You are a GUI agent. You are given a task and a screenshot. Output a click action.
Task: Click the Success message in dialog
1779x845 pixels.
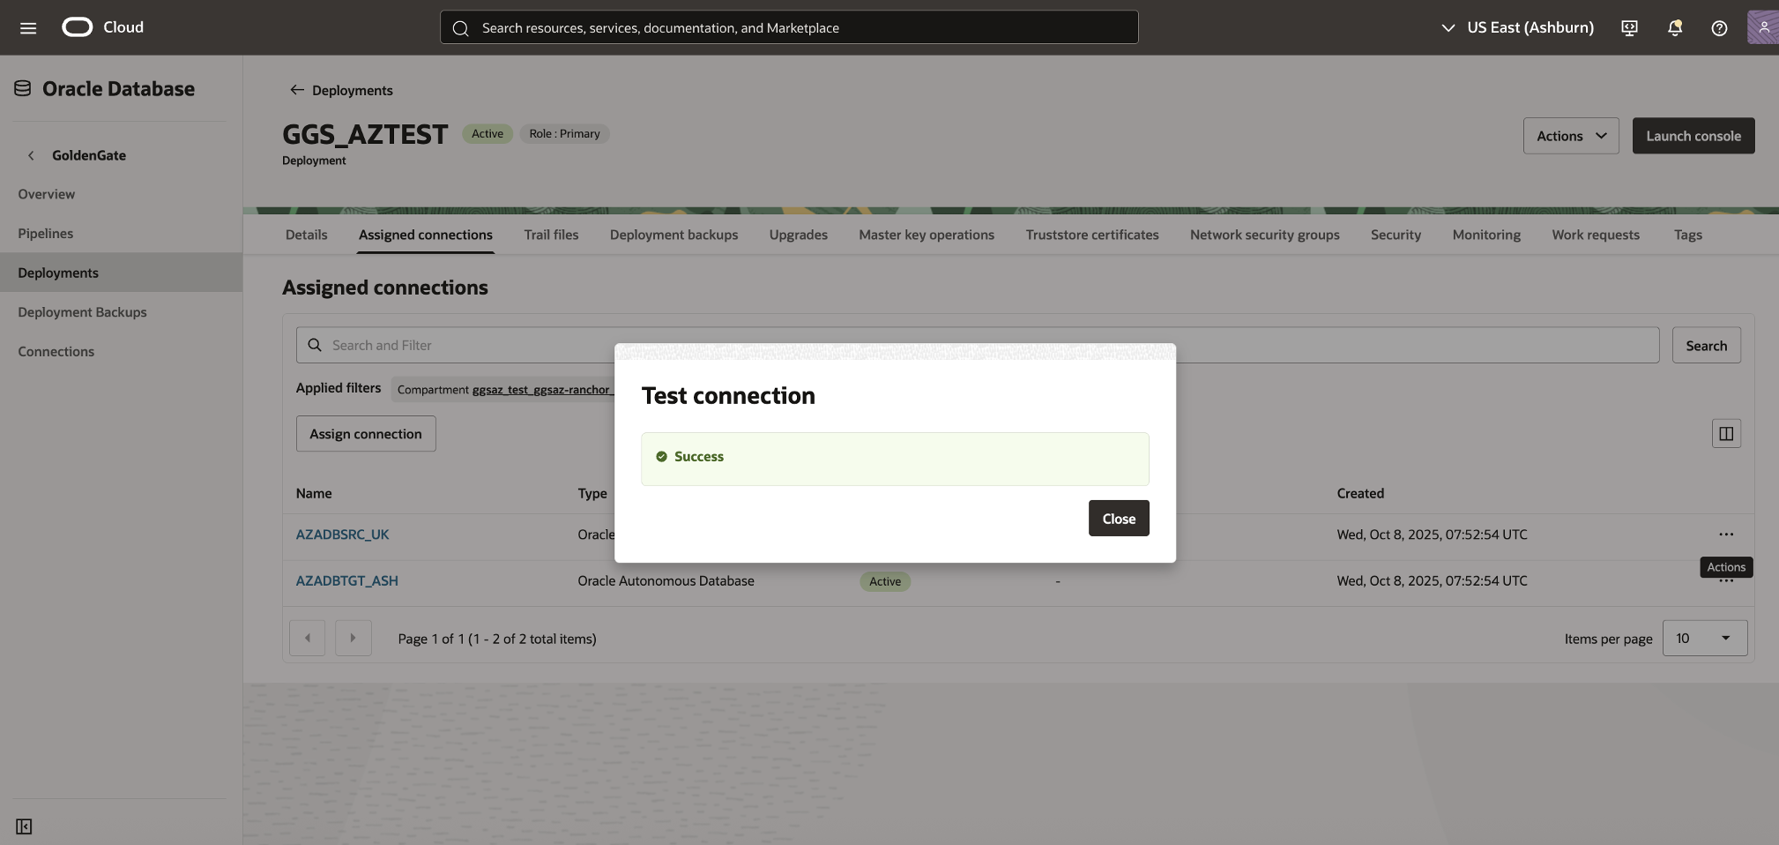click(x=895, y=459)
